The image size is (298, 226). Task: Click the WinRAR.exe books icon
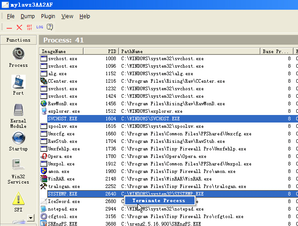click(44, 179)
